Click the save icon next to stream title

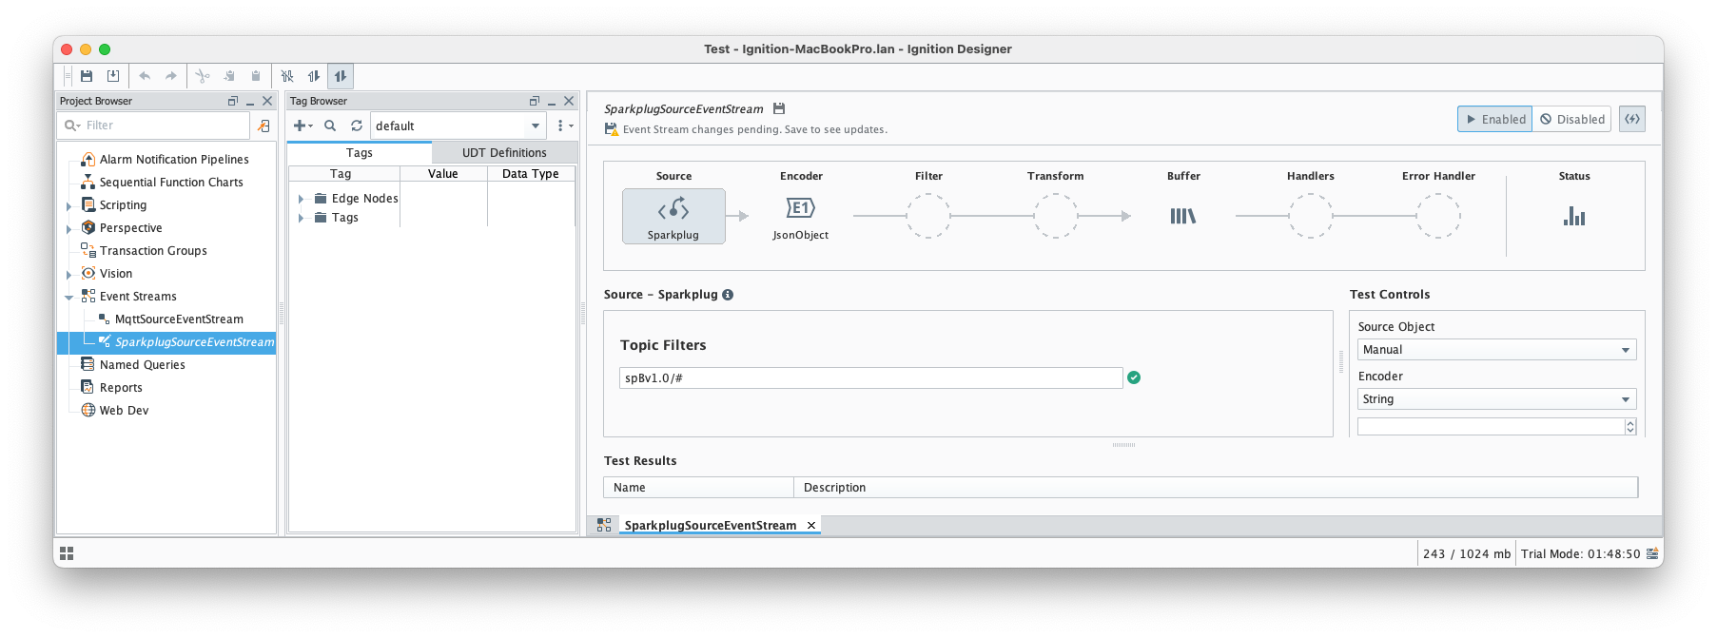[779, 108]
